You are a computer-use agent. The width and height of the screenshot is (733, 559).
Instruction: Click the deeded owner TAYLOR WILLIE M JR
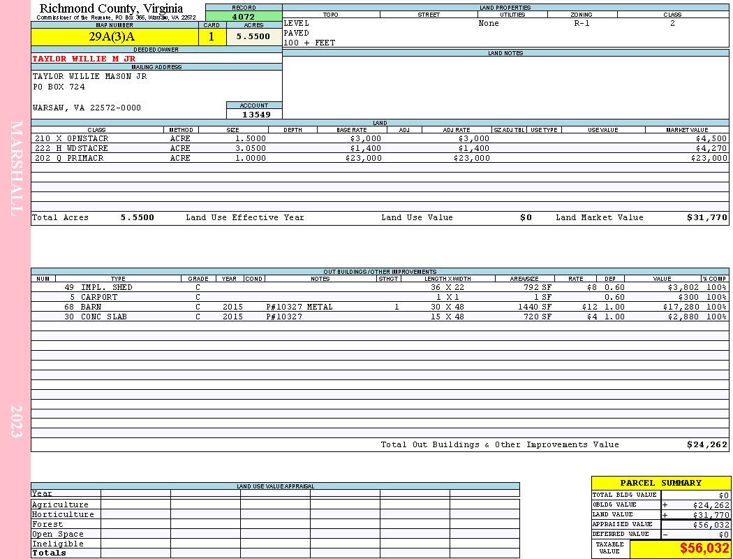pos(84,59)
